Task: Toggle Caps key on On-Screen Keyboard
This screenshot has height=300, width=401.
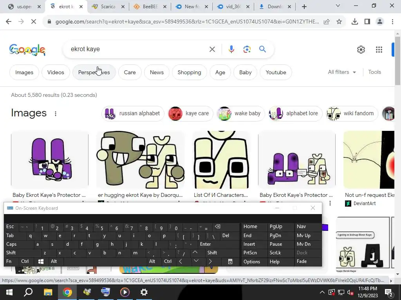Action: pyautogui.click(x=19, y=244)
